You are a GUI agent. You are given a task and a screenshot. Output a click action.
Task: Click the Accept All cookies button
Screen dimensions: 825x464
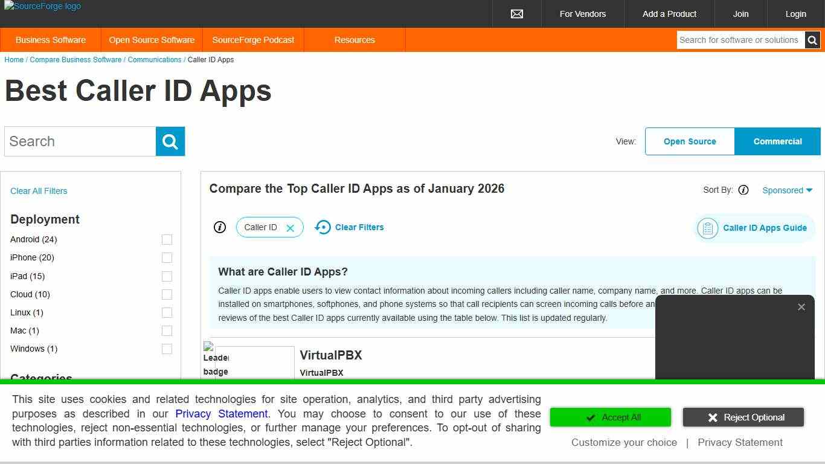click(x=610, y=417)
